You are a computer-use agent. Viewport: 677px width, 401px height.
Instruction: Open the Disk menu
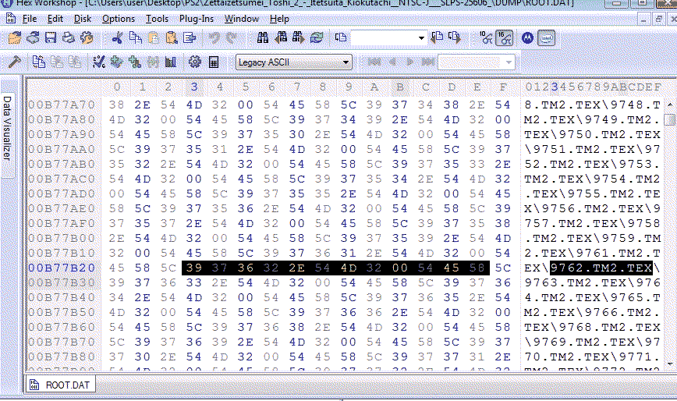point(83,19)
